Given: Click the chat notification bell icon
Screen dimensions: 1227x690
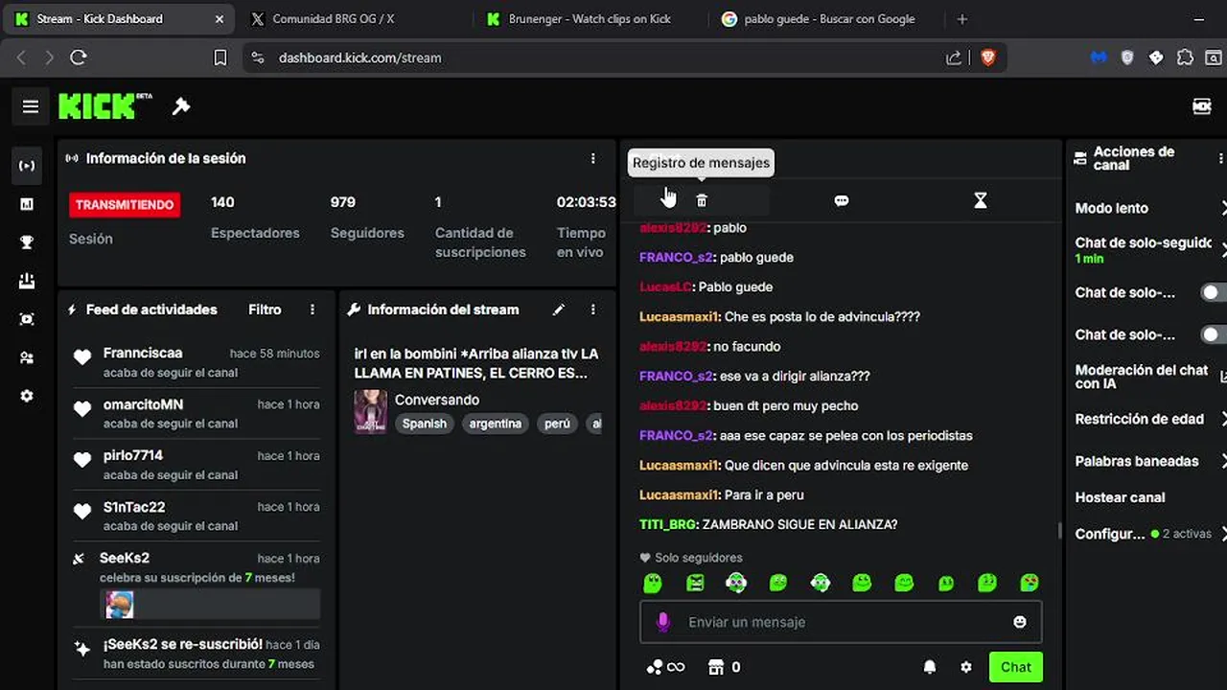Looking at the screenshot, I should coord(930,667).
